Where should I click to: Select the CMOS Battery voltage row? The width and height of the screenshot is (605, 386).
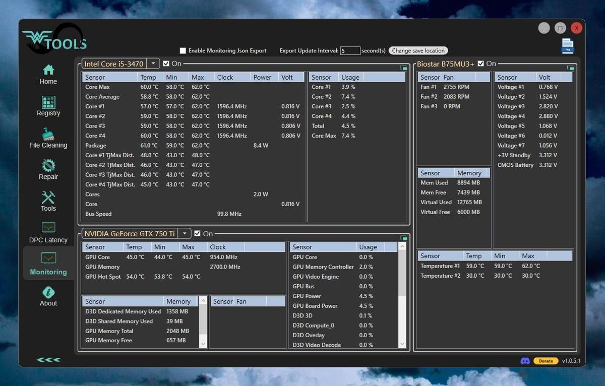(x=534, y=165)
